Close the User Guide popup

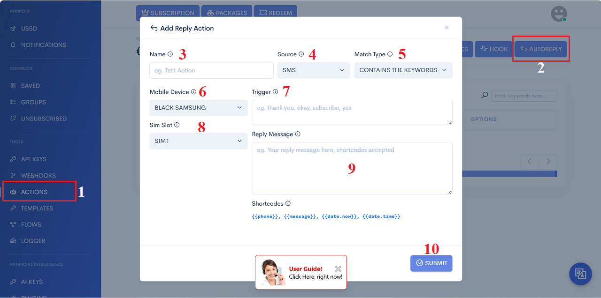pyautogui.click(x=338, y=269)
